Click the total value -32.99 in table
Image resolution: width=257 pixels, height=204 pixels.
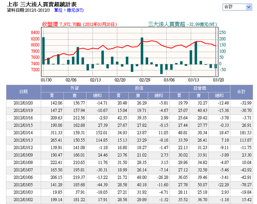(x=246, y=103)
